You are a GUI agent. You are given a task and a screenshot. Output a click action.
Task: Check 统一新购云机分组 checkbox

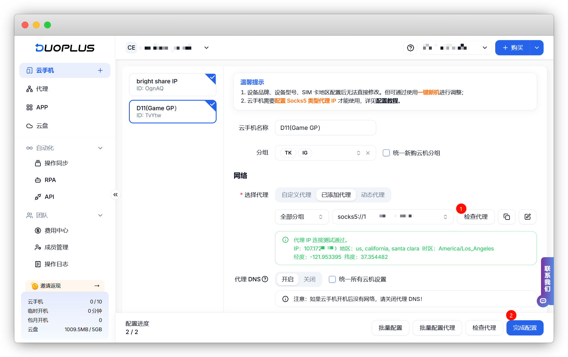386,153
